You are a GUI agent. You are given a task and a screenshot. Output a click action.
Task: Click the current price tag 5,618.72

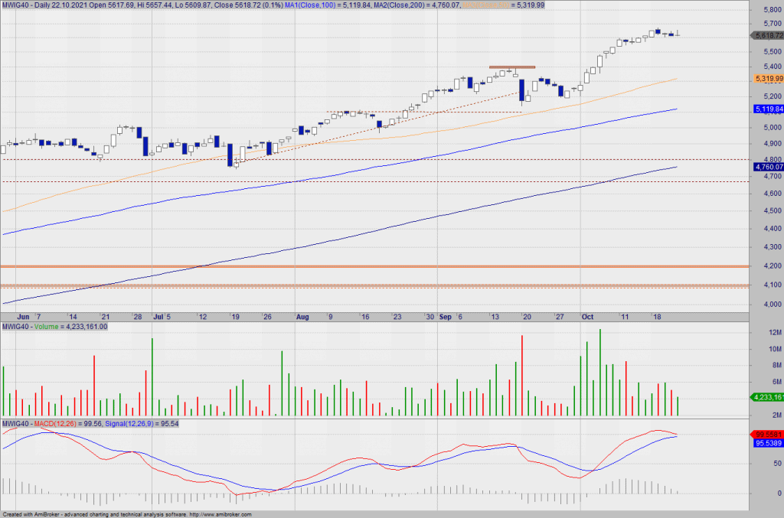[768, 35]
